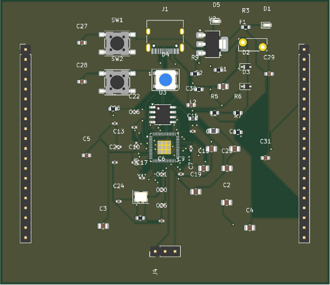Screen dimensions: 330x285
Task: Select the 8-pin SOIC chip U3
Action: click(163, 114)
